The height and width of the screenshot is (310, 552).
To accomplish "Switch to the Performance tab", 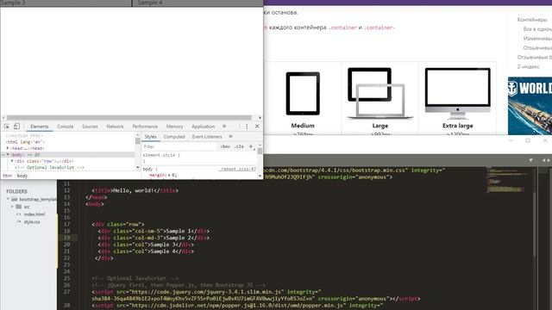I will point(145,127).
